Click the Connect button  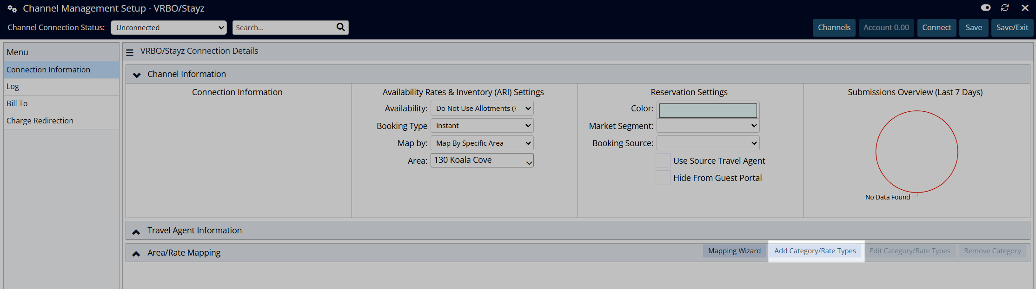937,27
